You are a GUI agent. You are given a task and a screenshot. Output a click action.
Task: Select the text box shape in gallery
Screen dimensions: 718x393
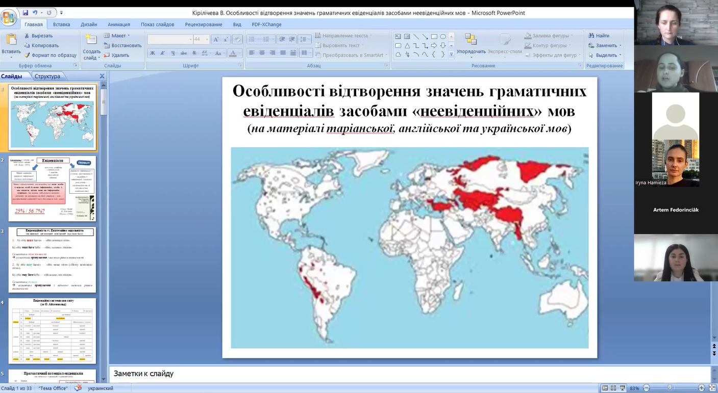coord(398,37)
